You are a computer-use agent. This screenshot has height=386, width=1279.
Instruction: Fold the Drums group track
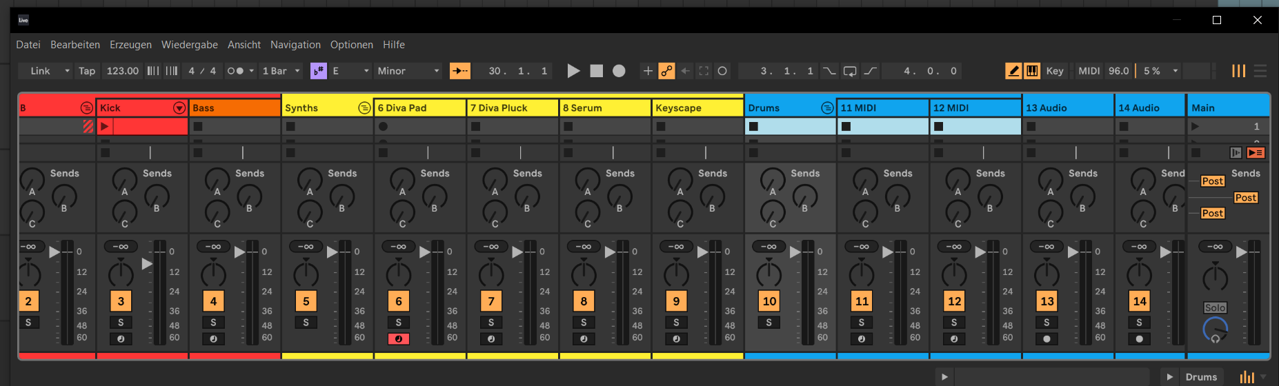coord(827,108)
